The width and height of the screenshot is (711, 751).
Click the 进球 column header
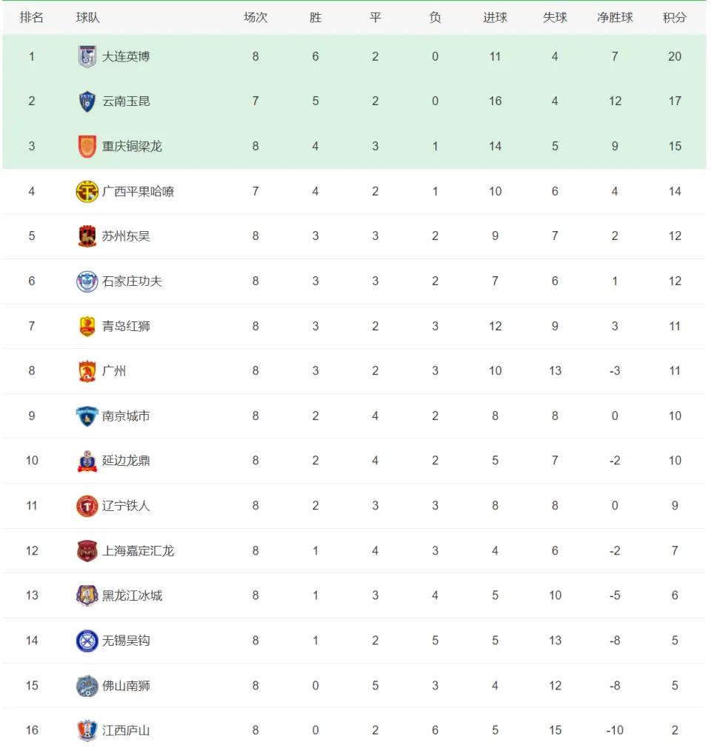click(x=495, y=18)
